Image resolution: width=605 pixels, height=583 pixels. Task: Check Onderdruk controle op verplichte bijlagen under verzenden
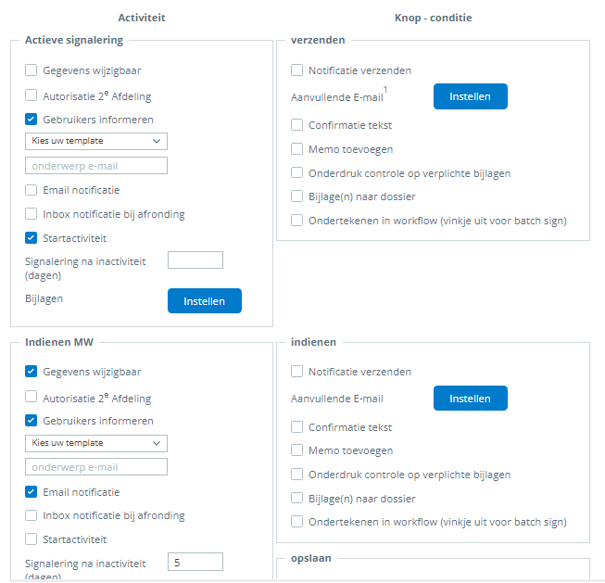(x=297, y=172)
